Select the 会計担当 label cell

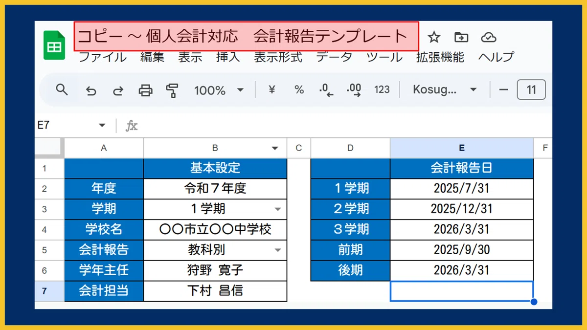tap(104, 291)
